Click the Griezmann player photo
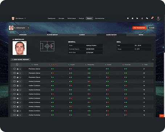 pos(20,48)
